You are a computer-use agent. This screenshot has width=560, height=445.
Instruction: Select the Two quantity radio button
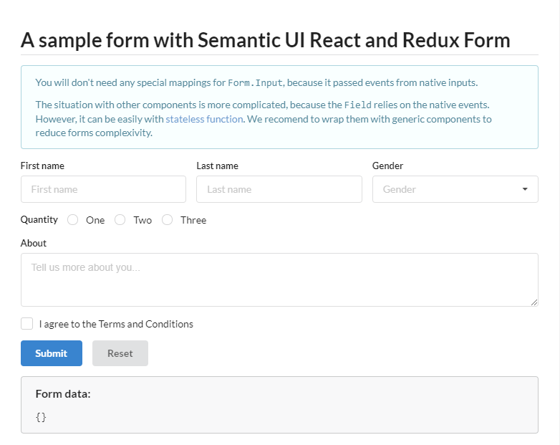[x=120, y=220]
